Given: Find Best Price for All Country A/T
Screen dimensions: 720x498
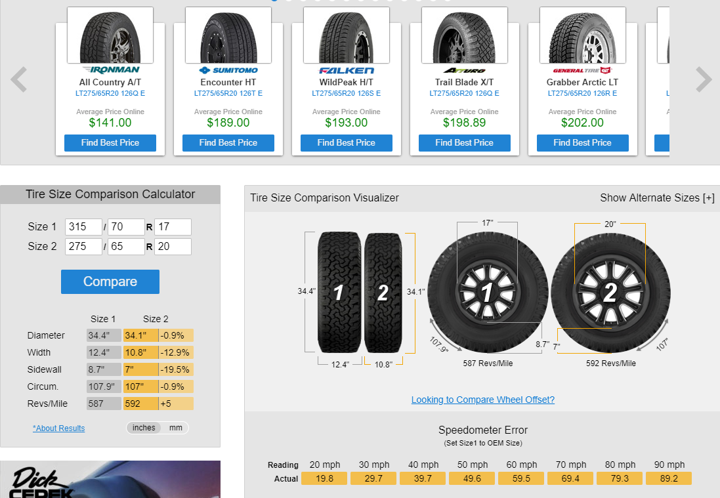Looking at the screenshot, I should pyautogui.click(x=110, y=143).
